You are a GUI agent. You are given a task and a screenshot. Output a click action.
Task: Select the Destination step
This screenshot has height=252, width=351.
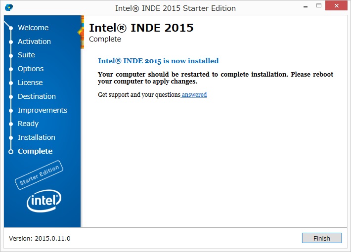pos(37,96)
